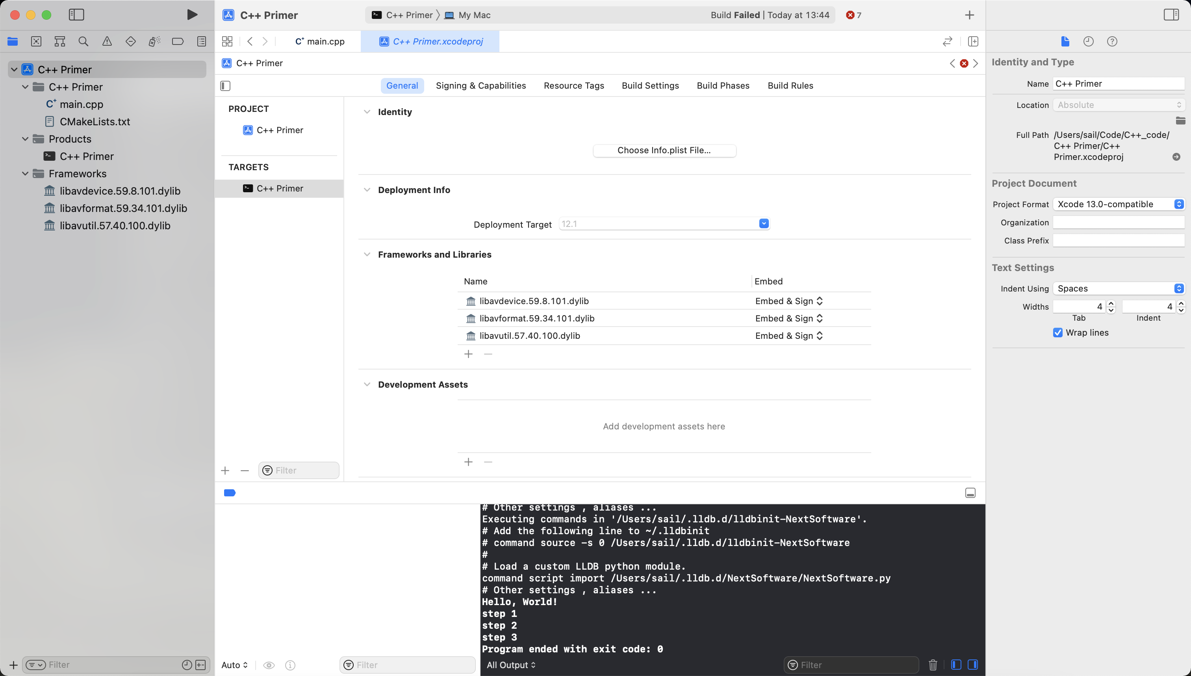This screenshot has height=676, width=1191.
Task: Change embed option for libavdevice.59.8.101.dylib
Action: (x=788, y=301)
